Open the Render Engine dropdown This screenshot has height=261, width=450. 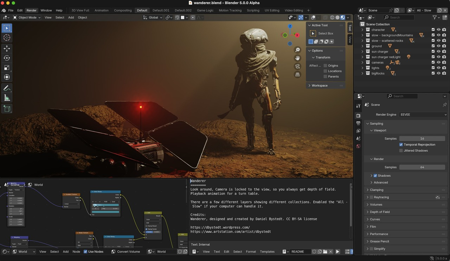pos(423,114)
